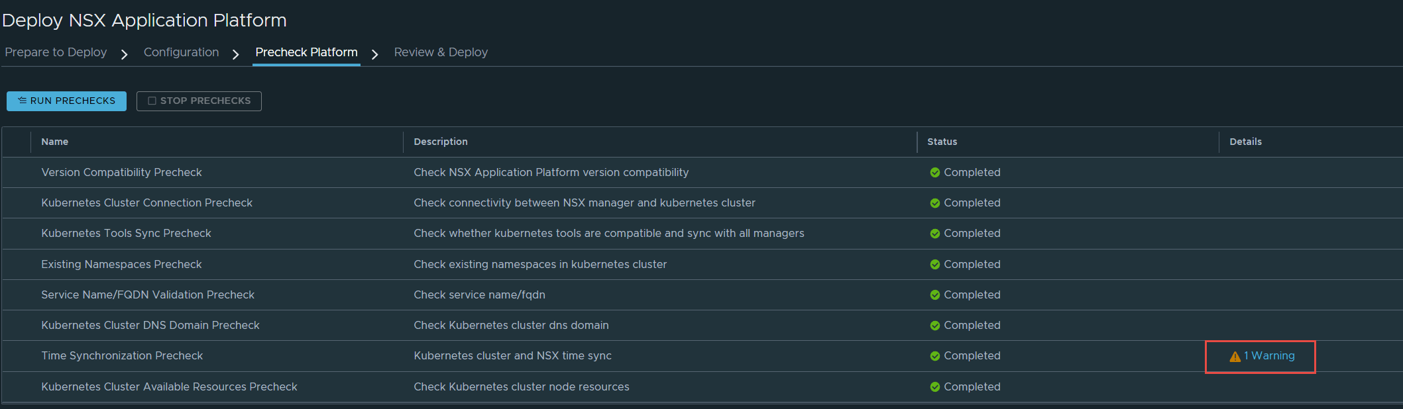The image size is (1403, 409).
Task: Click 'Check Kubernetes cluster dns domain' description
Action: tap(511, 325)
